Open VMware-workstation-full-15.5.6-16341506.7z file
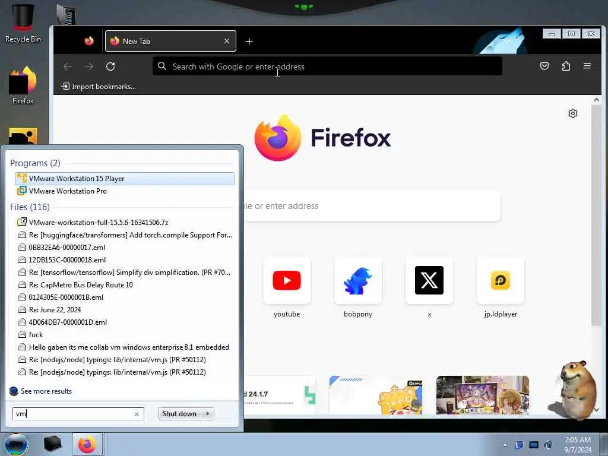Image resolution: width=608 pixels, height=456 pixels. 125,222
